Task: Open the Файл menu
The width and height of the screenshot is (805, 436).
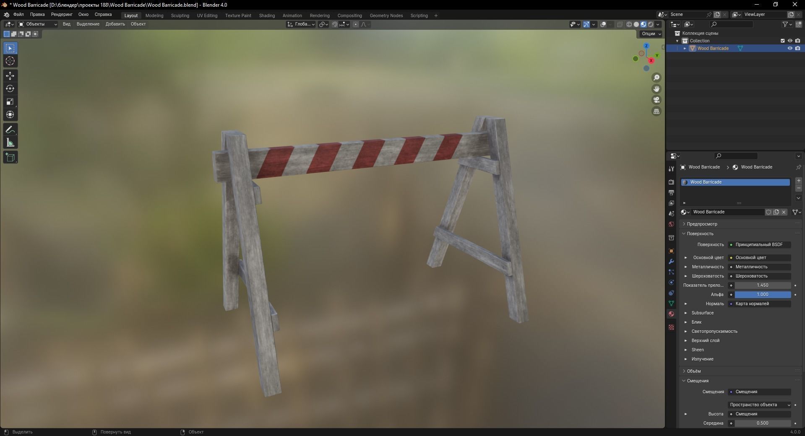Action: tap(18, 15)
